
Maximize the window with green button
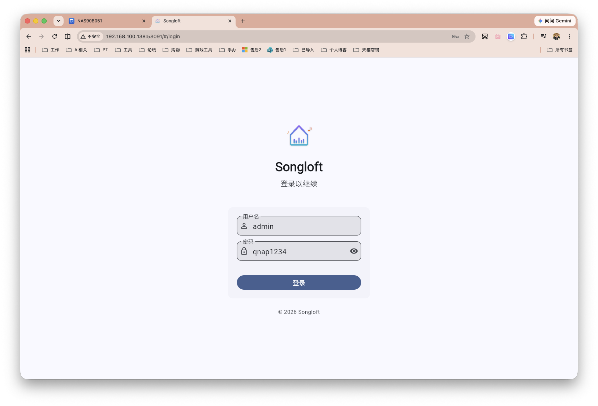click(x=44, y=21)
